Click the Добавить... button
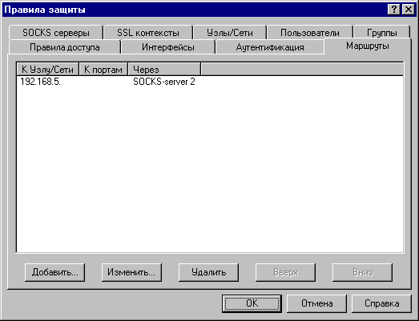The image size is (419, 321). tap(54, 272)
